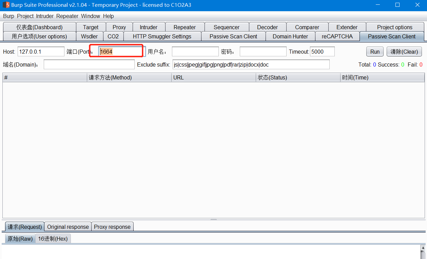Click the password (密码) input field
The width and height of the screenshot is (427, 259).
(263, 52)
